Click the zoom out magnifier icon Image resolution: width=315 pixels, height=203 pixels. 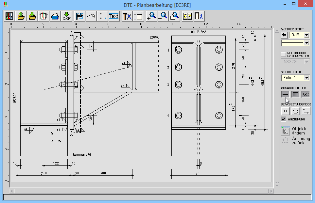pos(163,16)
